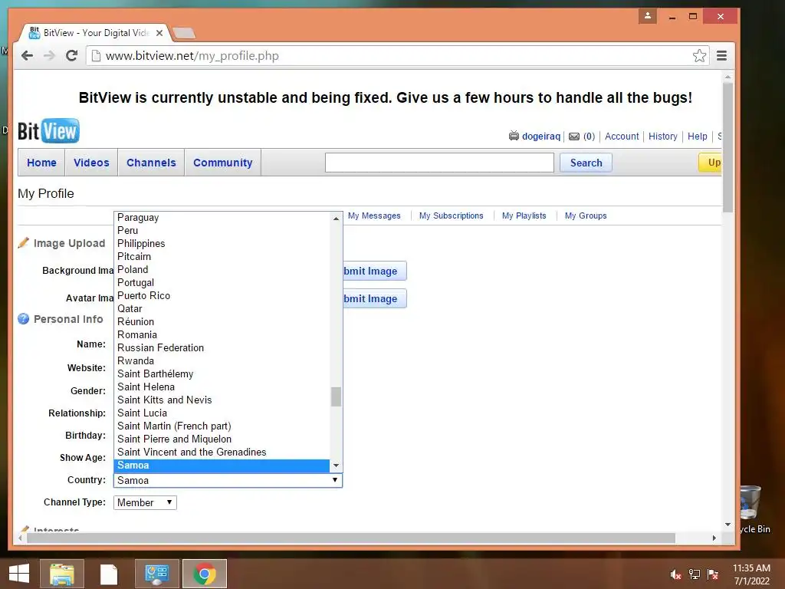Select the highlighted Samoa option
Viewport: 785px width, 589px height.
(x=222, y=466)
